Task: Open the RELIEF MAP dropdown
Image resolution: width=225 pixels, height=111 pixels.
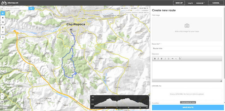Action: (144, 8)
